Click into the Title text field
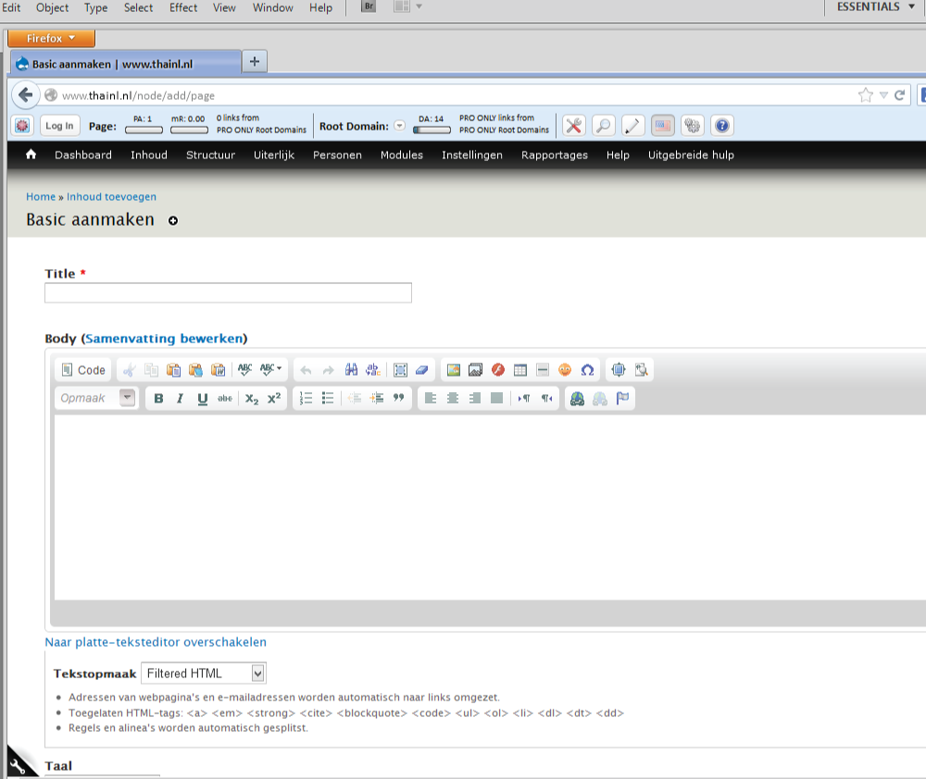Image resolution: width=926 pixels, height=779 pixels. 228,293
